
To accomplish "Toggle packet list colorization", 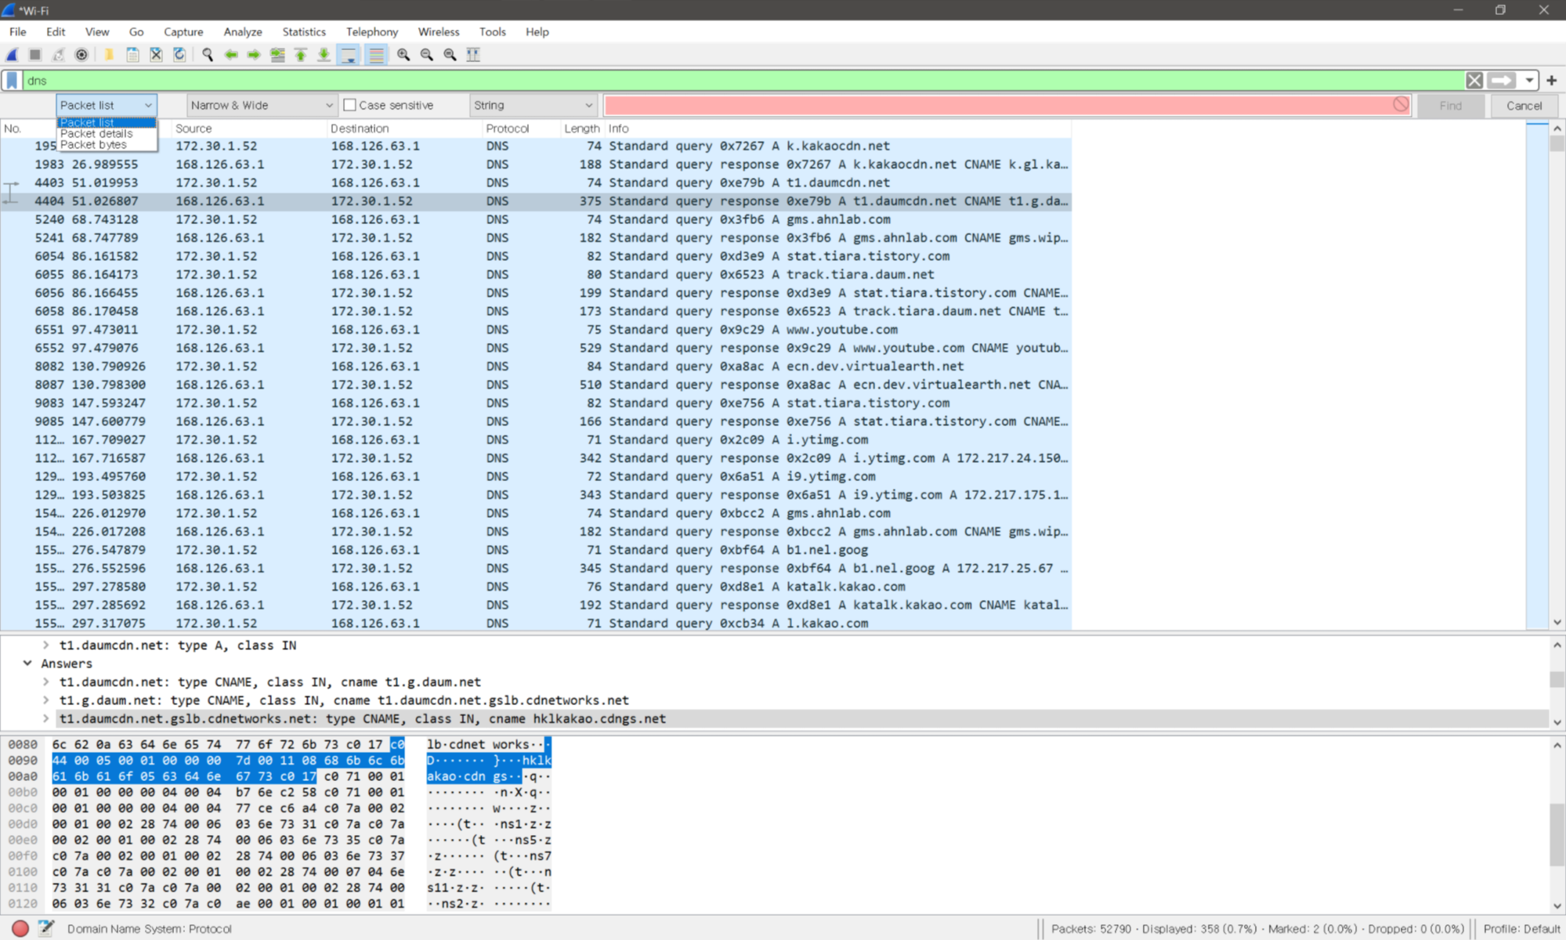I will [x=376, y=55].
